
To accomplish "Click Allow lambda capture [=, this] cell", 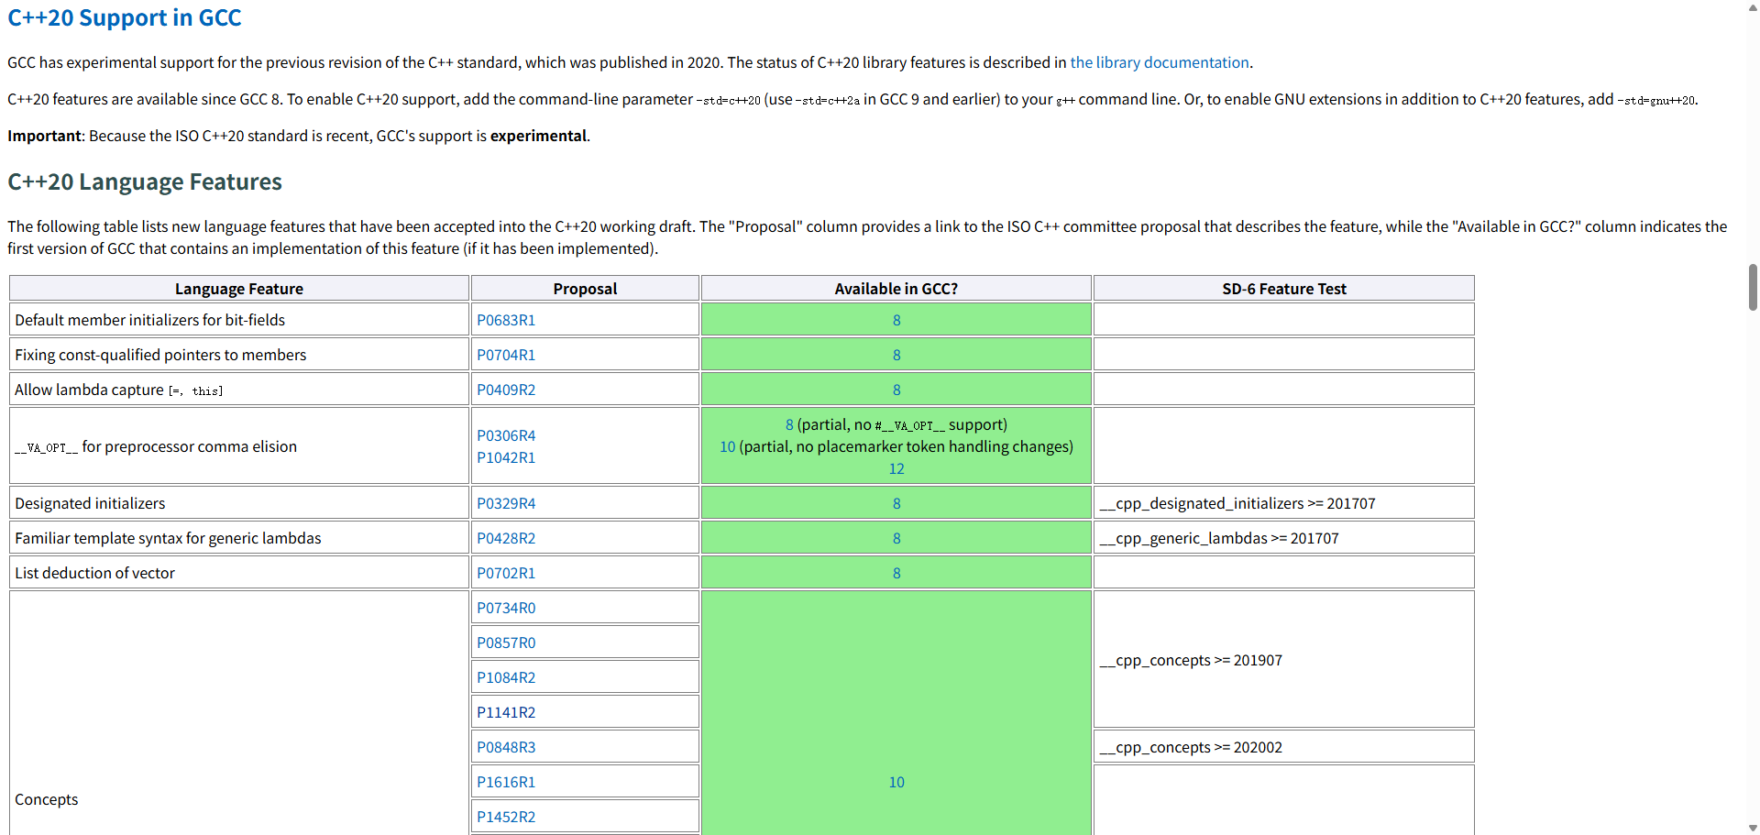I will (x=239, y=390).
